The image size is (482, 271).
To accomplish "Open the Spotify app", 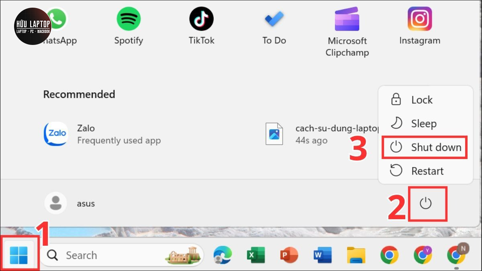I will tap(129, 26).
